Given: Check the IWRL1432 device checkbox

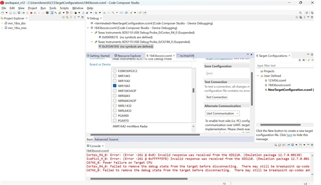Looking at the screenshot, I should coord(115,106).
